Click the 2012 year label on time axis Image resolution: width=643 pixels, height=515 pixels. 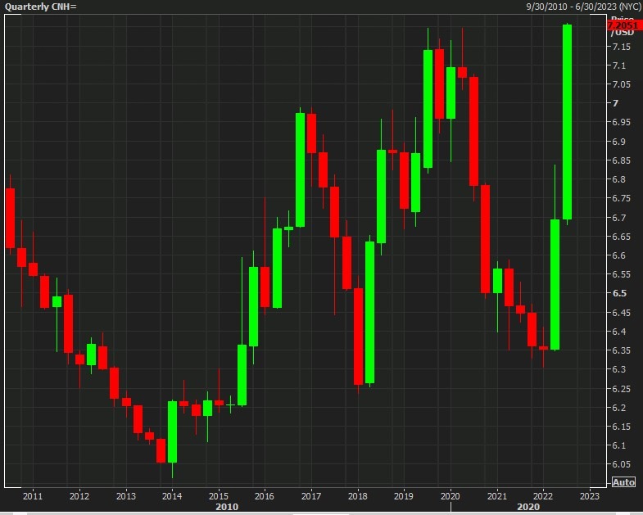click(x=79, y=496)
